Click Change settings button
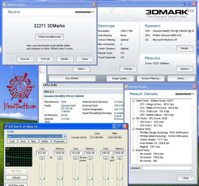 (129, 69)
